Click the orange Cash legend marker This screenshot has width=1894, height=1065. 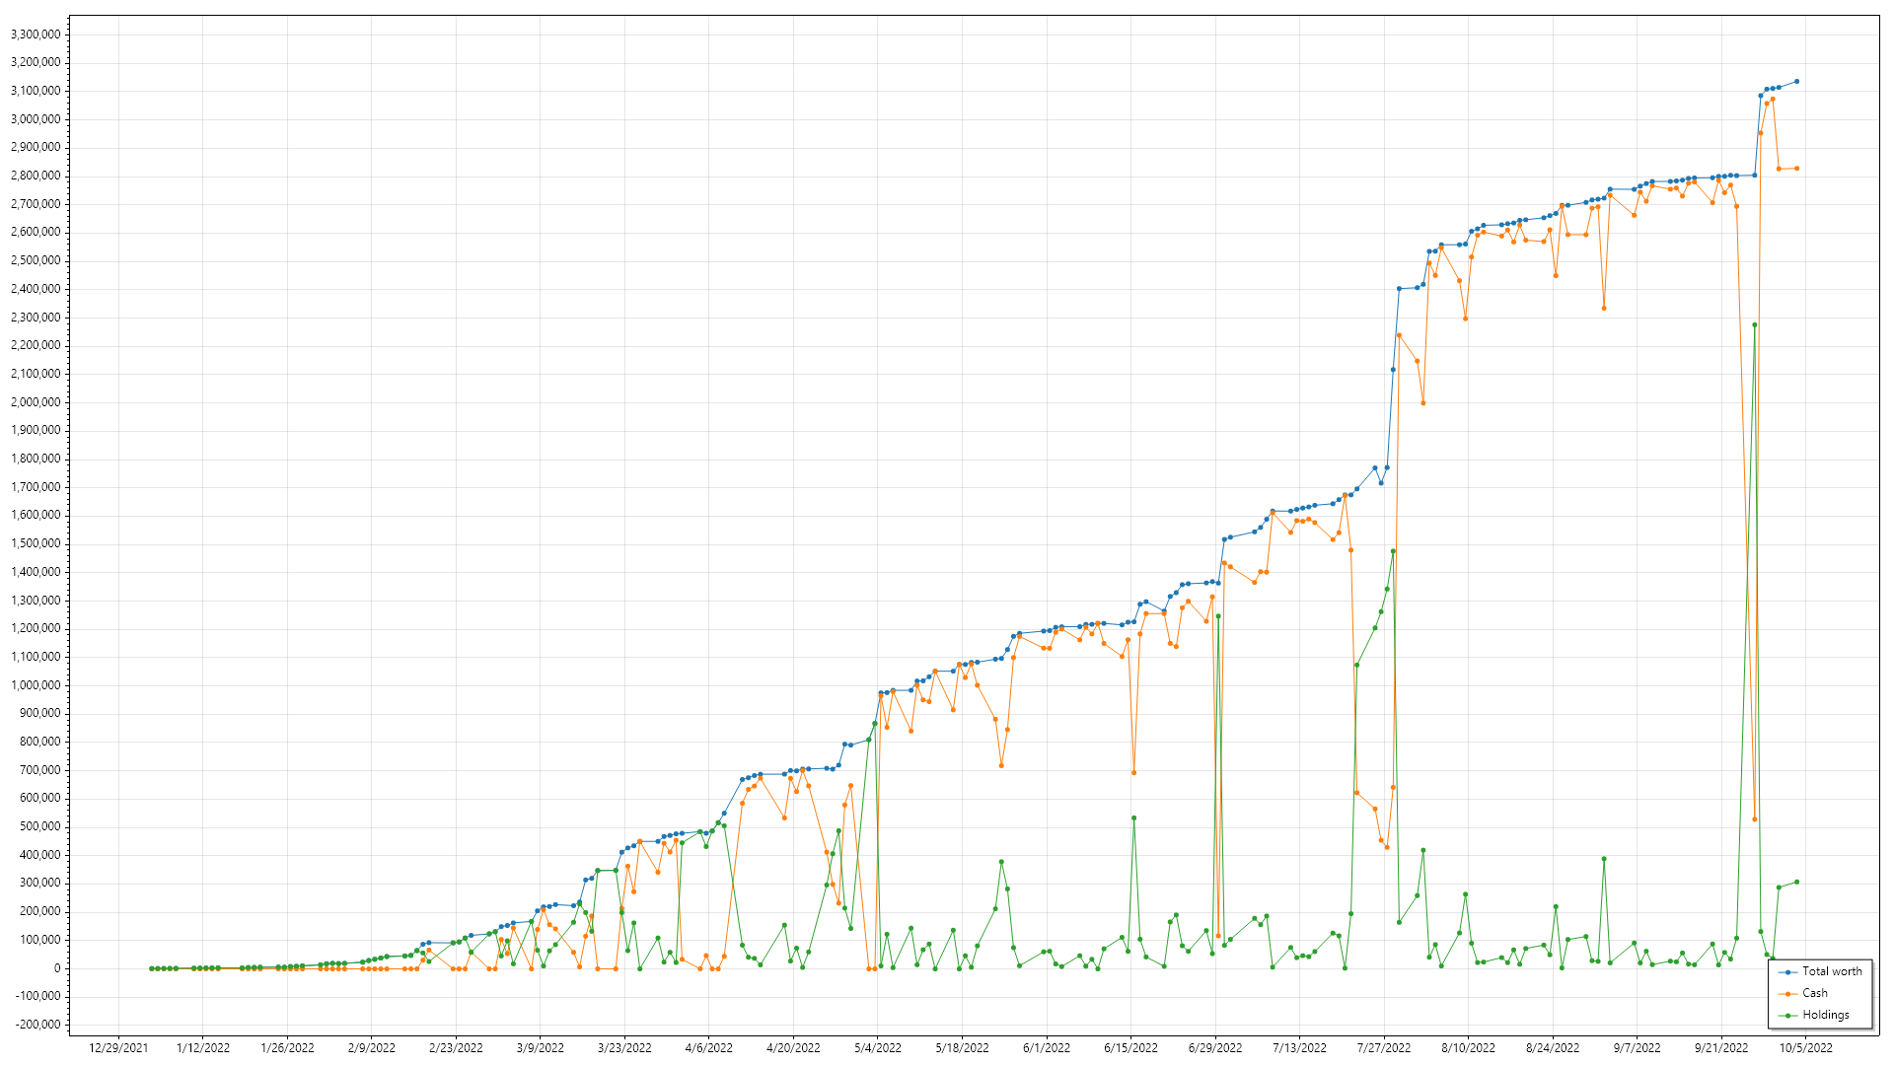pos(1787,994)
